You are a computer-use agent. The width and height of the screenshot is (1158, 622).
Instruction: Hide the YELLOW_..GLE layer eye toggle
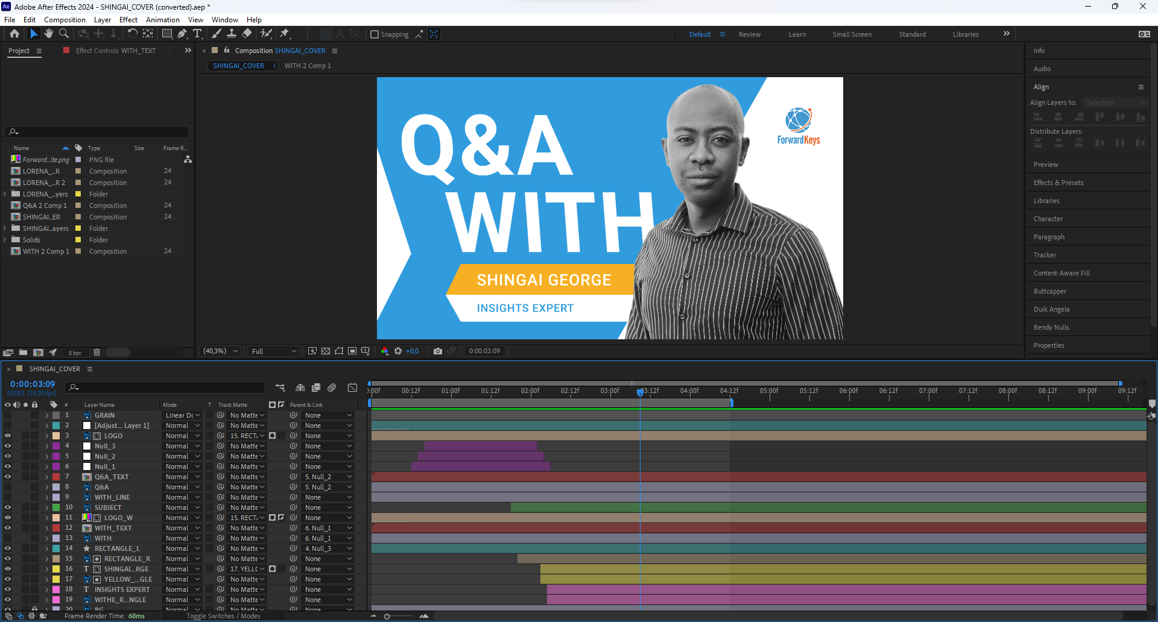tap(8, 579)
